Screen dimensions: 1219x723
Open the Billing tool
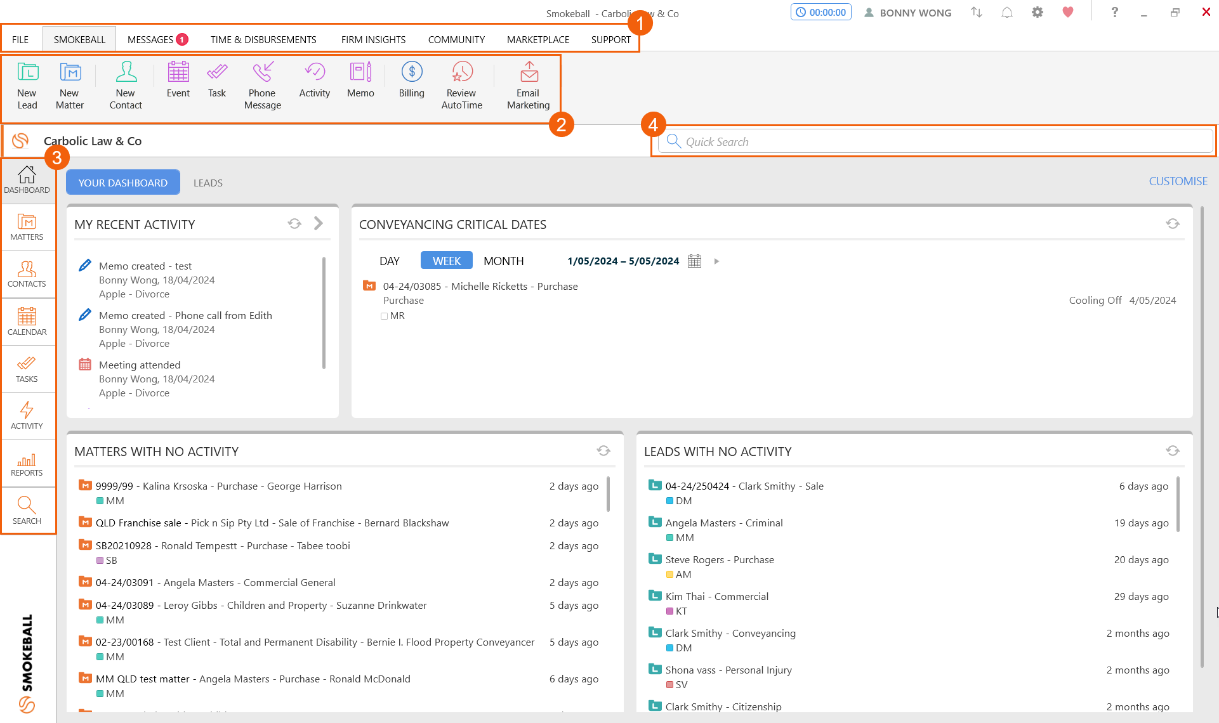pos(412,80)
